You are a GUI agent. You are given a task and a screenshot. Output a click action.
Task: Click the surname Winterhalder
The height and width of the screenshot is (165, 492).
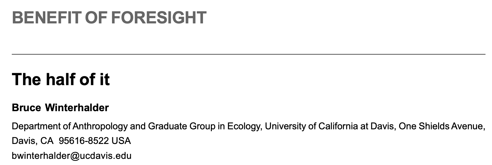(x=77, y=108)
